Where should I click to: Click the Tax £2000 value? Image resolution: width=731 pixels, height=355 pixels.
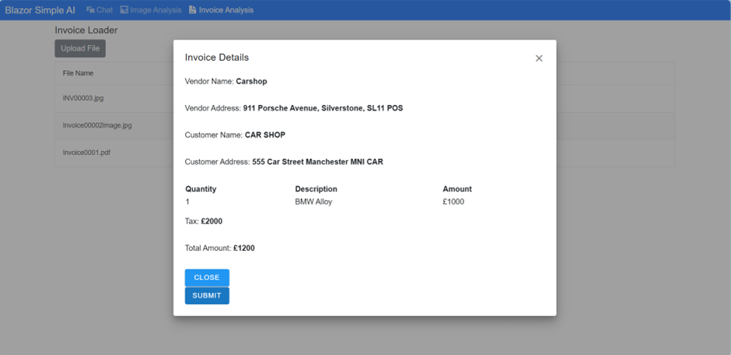(x=212, y=221)
